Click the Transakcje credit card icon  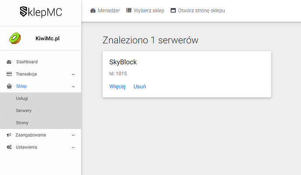9,74
